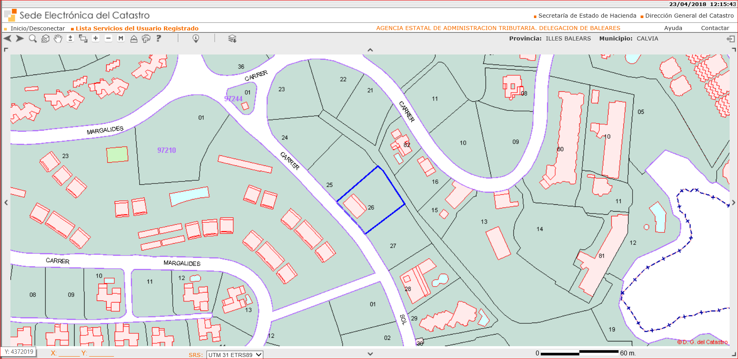Pan map south with bottom chevron
This screenshot has height=359, width=738.
pyautogui.click(x=370, y=354)
